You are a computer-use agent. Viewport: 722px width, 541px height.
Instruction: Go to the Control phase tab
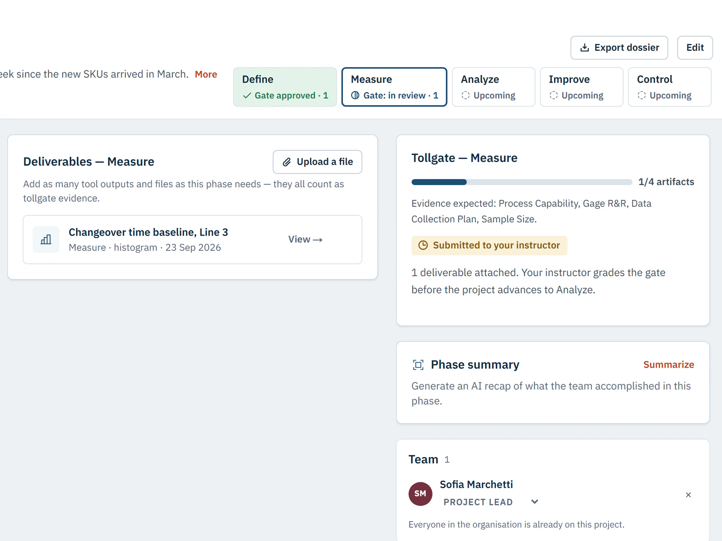pyautogui.click(x=670, y=87)
